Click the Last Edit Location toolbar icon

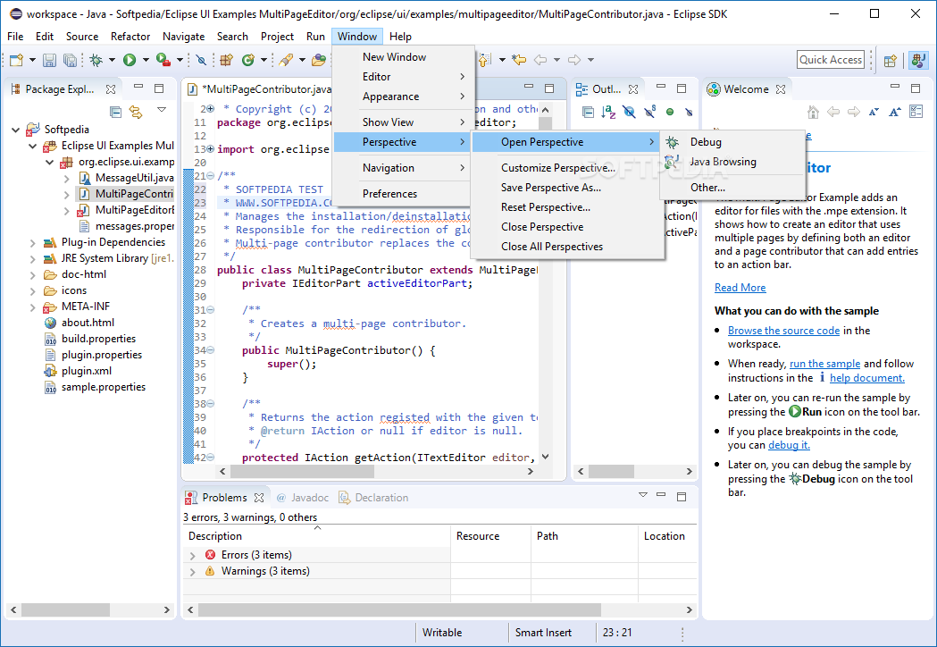point(519,60)
